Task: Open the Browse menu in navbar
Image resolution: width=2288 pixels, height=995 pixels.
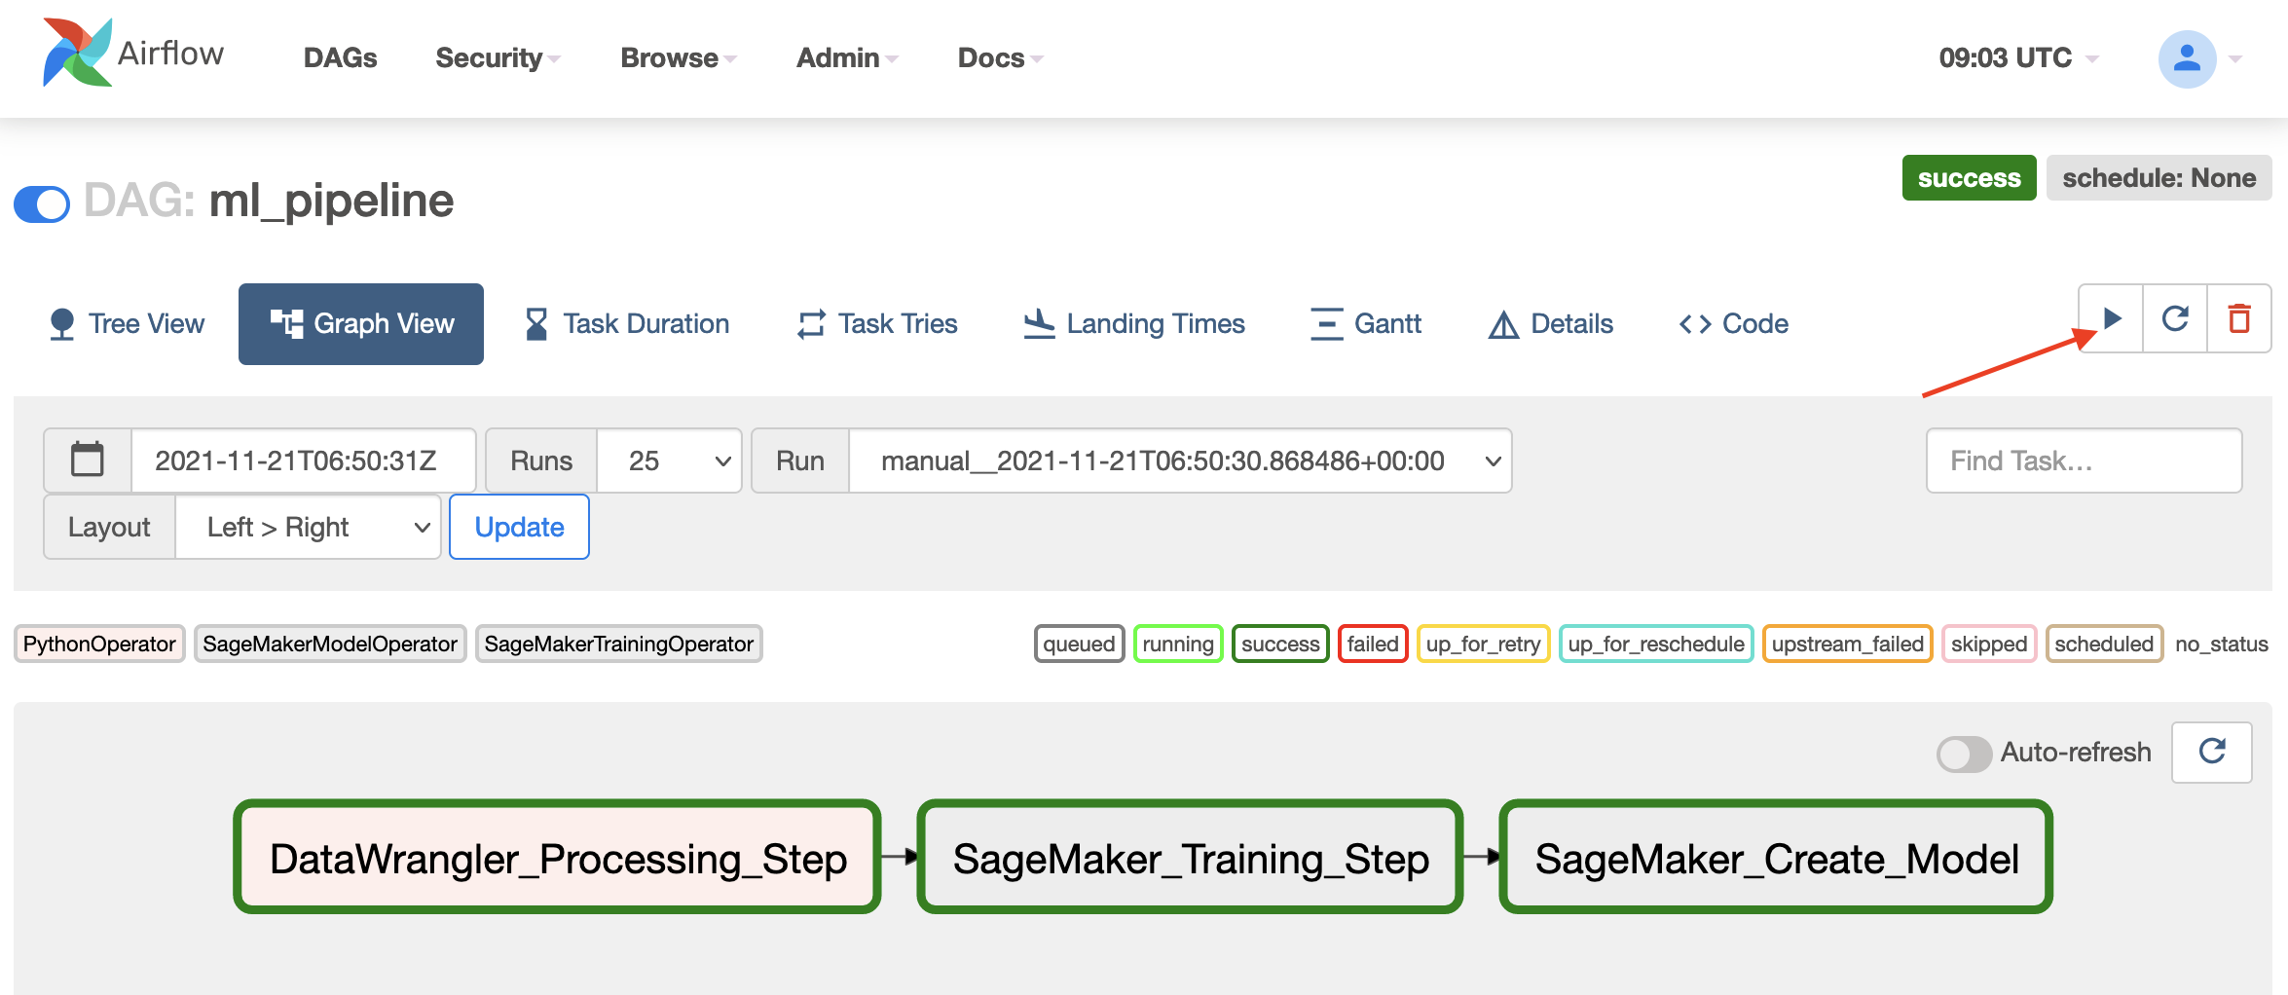Action: point(679,58)
